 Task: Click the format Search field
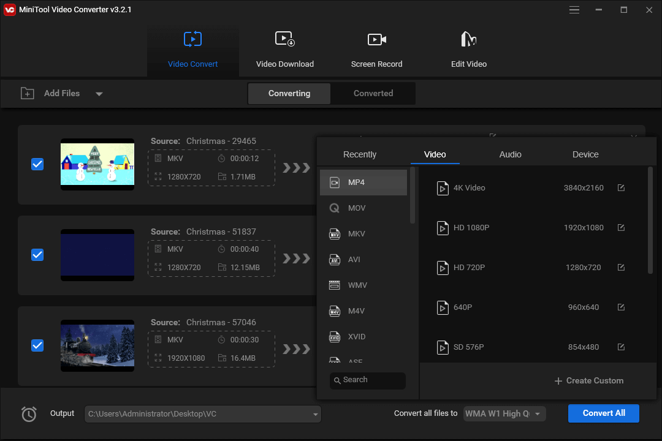click(x=367, y=380)
